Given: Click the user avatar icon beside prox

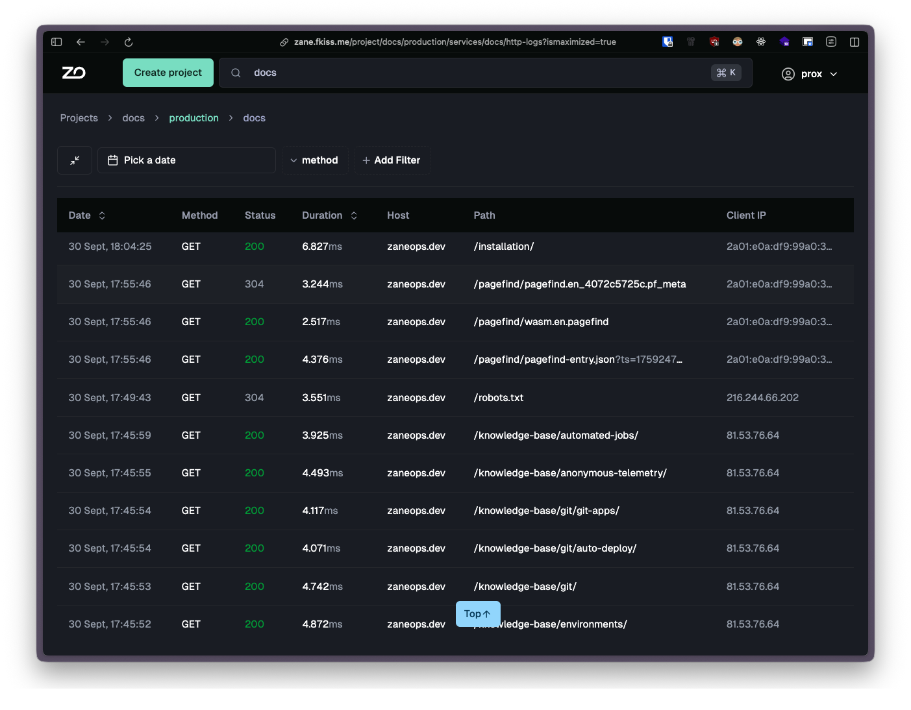Looking at the screenshot, I should point(788,74).
